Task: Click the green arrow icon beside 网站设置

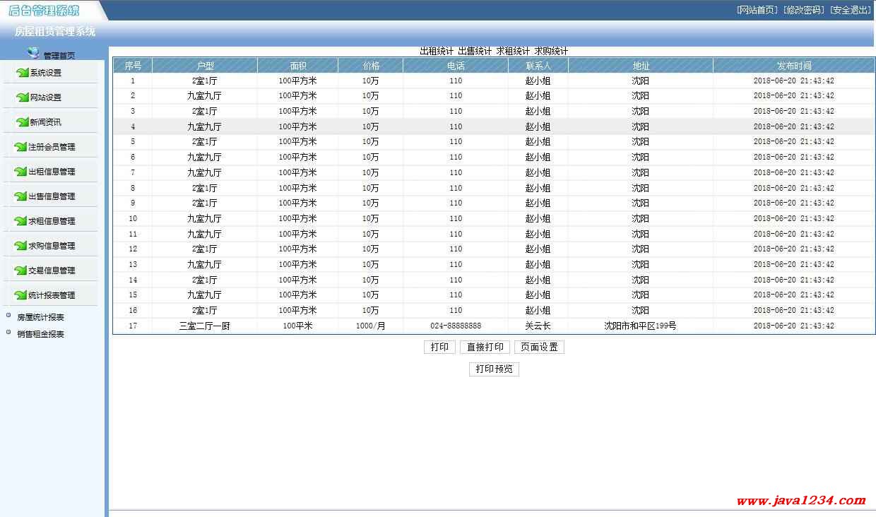Action: click(22, 97)
